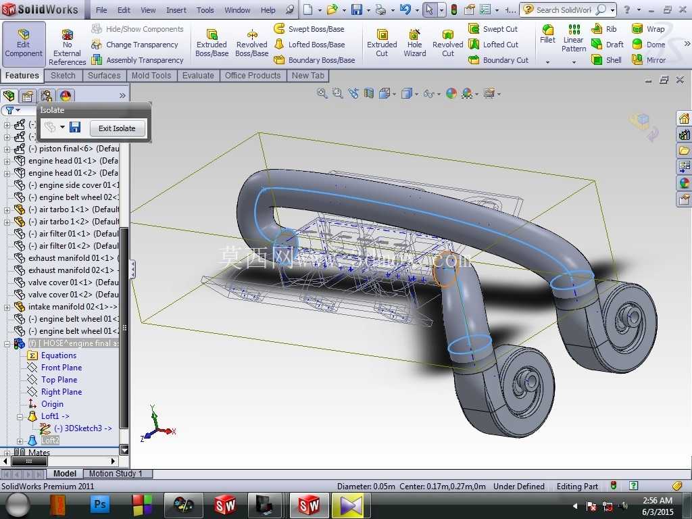Viewport: 692px width, 519px height.
Task: Open the ConfigurationManager tab
Action: point(47,95)
